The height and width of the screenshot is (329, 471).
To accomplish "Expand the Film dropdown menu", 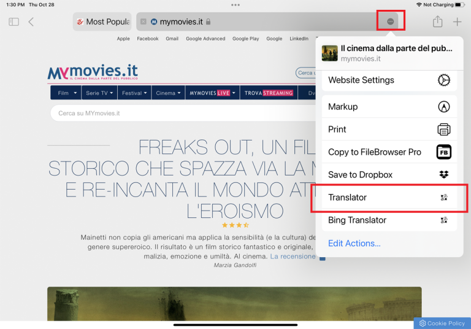I will click(67, 93).
